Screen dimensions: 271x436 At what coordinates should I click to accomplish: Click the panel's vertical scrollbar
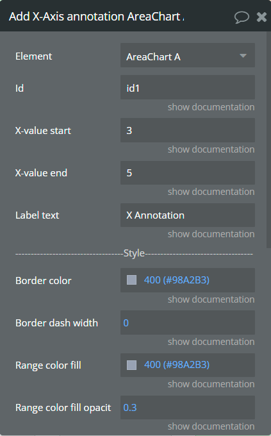point(268,140)
